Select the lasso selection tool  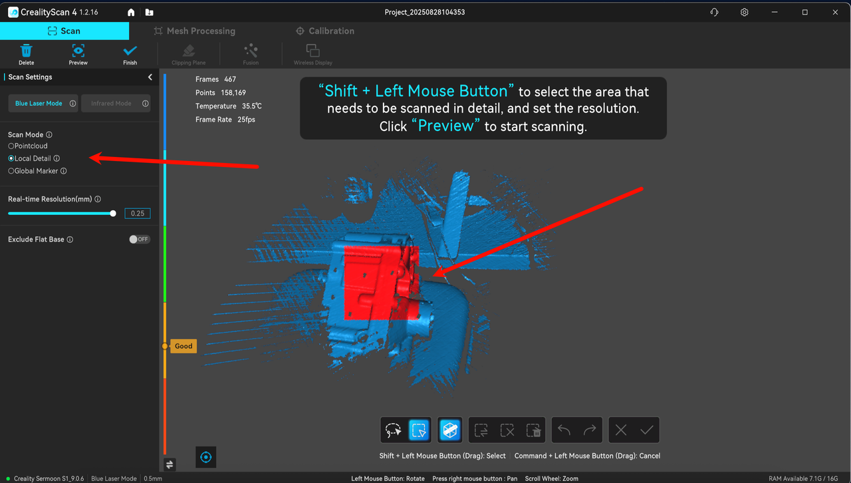[393, 430]
